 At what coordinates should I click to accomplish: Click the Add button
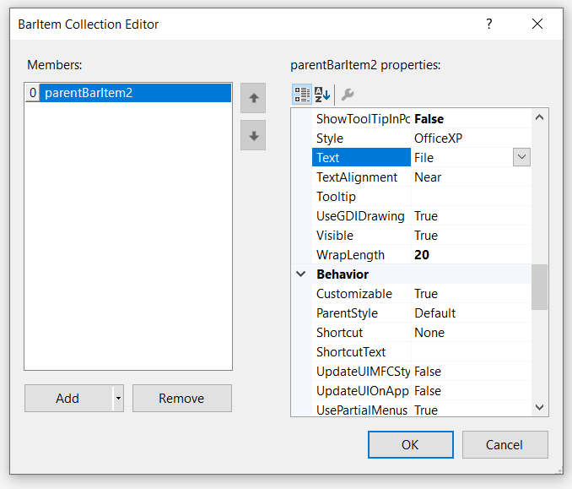(67, 399)
